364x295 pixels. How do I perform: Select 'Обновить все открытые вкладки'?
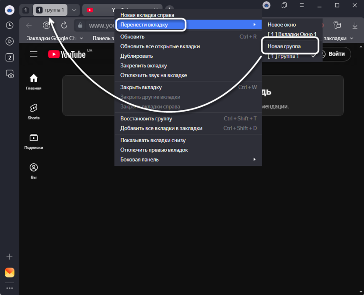(x=188, y=46)
